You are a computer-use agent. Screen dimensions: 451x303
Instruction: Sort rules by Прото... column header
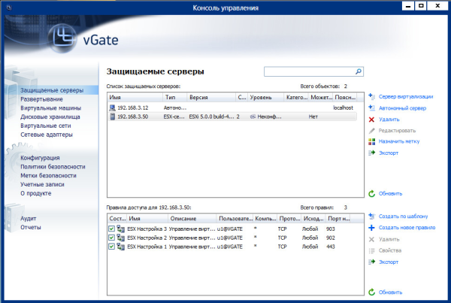point(289,218)
